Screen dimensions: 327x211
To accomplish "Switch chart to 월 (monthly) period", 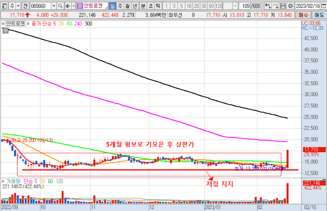I will click(x=128, y=6).
